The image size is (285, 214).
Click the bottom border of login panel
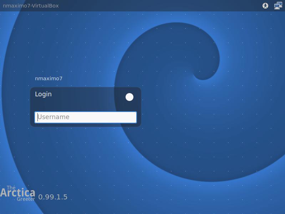tap(86, 126)
